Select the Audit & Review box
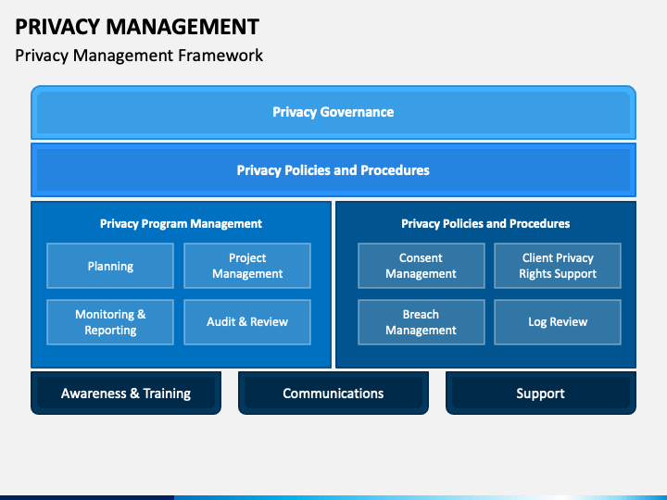The width and height of the screenshot is (667, 500). 247,322
